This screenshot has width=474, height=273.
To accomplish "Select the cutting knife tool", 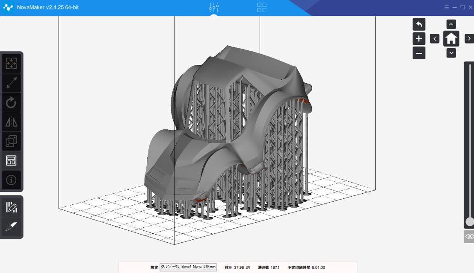I will [x=11, y=227].
